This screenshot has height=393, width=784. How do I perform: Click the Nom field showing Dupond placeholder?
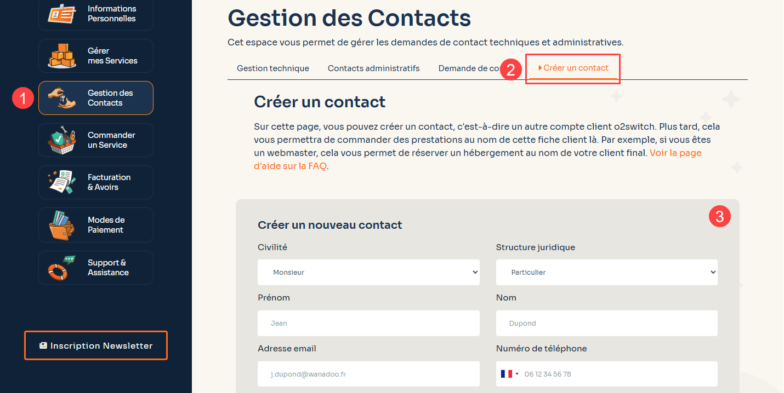coord(606,323)
